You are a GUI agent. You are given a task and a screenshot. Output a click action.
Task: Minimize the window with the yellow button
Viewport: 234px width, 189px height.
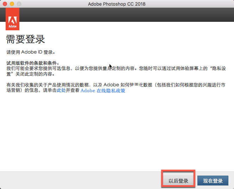(12, 4)
